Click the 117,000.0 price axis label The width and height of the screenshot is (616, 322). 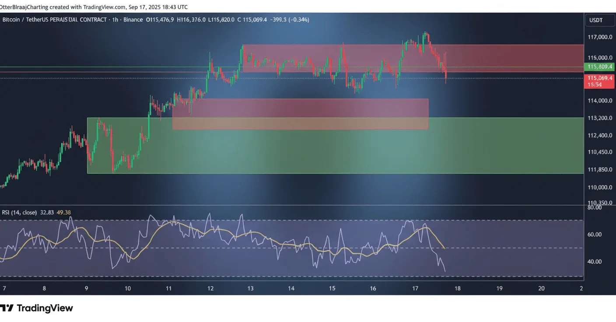(x=599, y=37)
